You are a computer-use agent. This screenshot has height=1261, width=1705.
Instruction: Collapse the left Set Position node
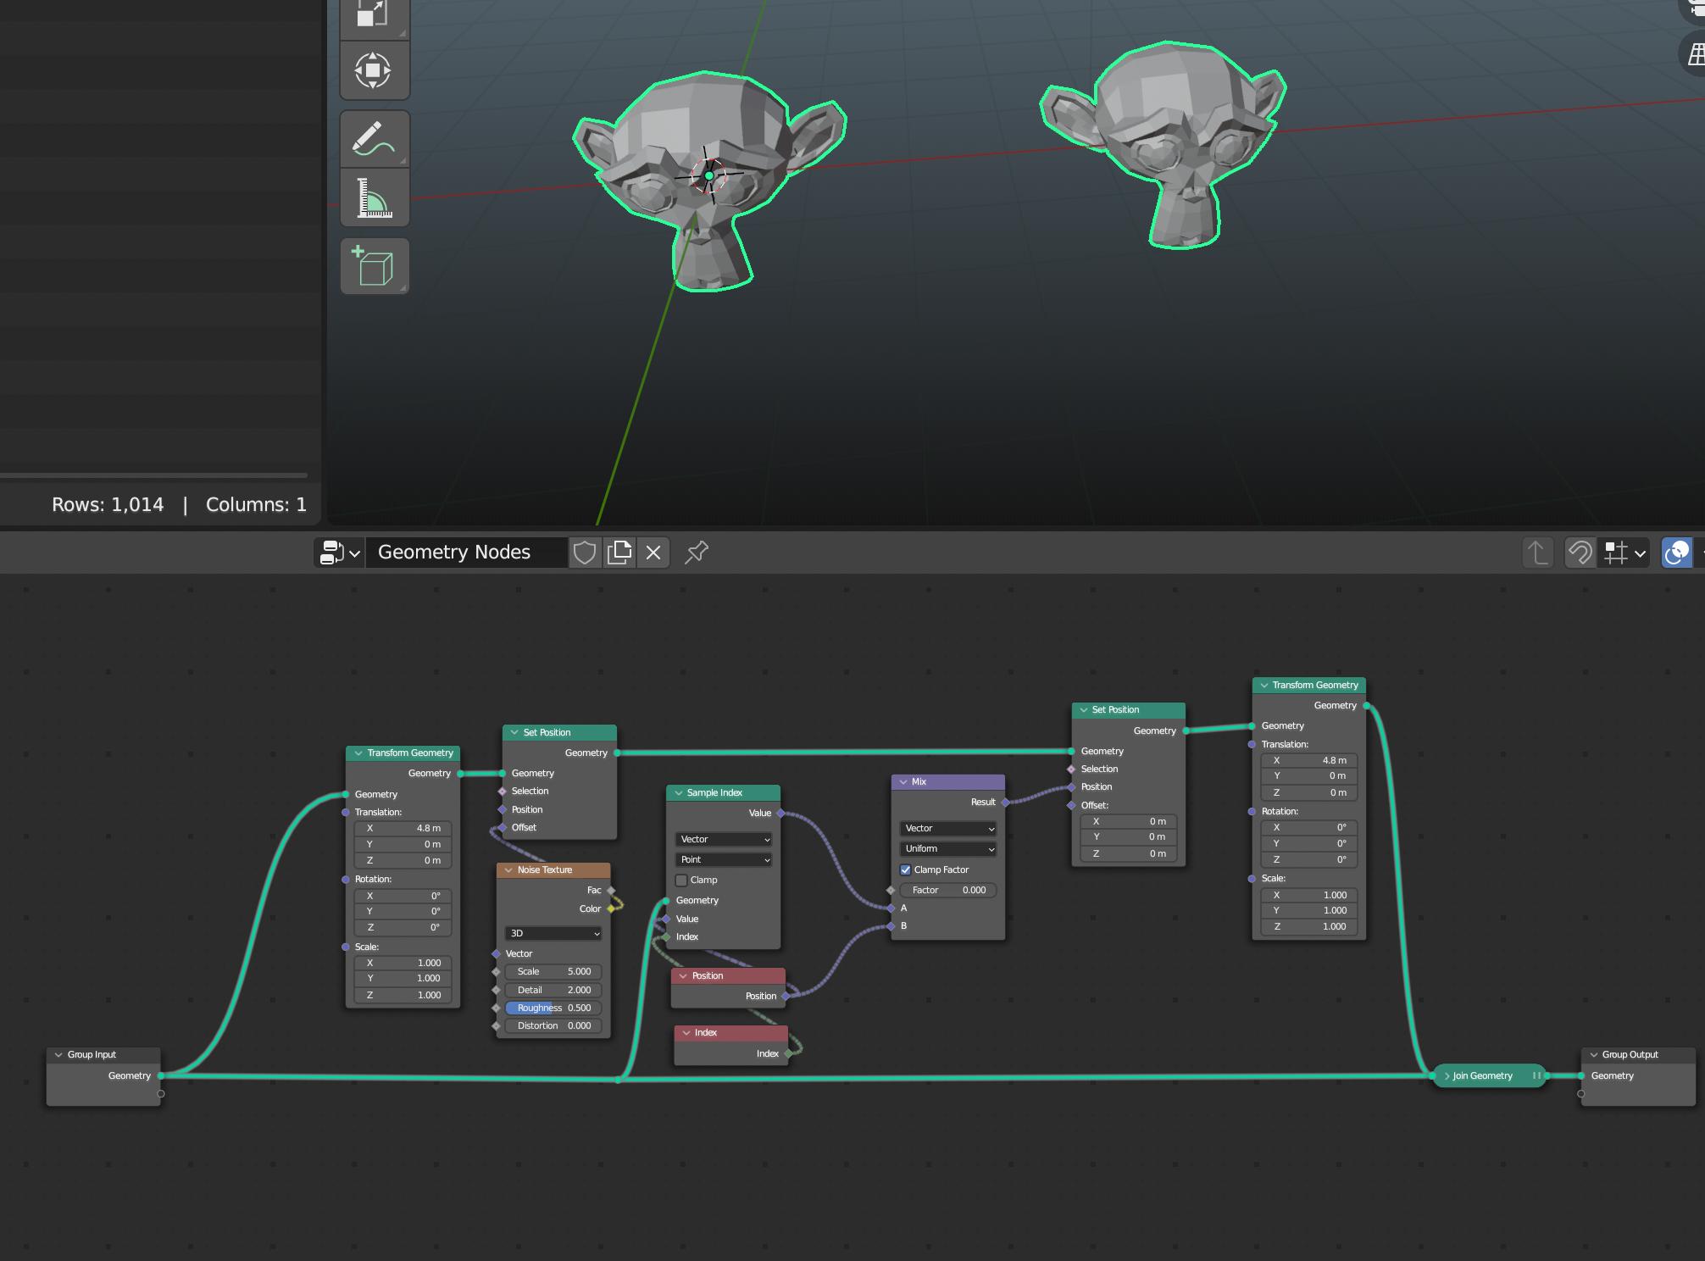click(x=514, y=732)
